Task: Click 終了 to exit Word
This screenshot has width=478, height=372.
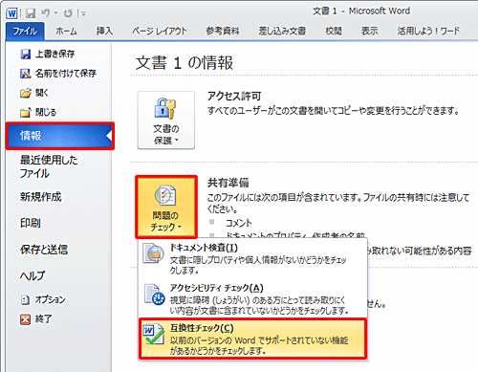Action: click(x=43, y=319)
